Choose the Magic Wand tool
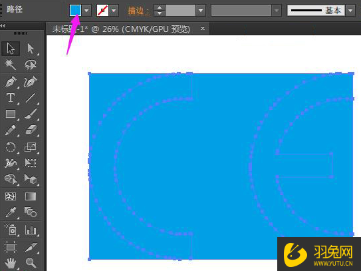The width and height of the screenshot is (361, 271). 11,65
